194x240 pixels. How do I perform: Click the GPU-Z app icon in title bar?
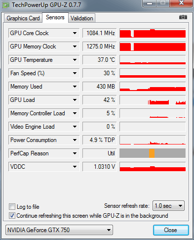6,5
